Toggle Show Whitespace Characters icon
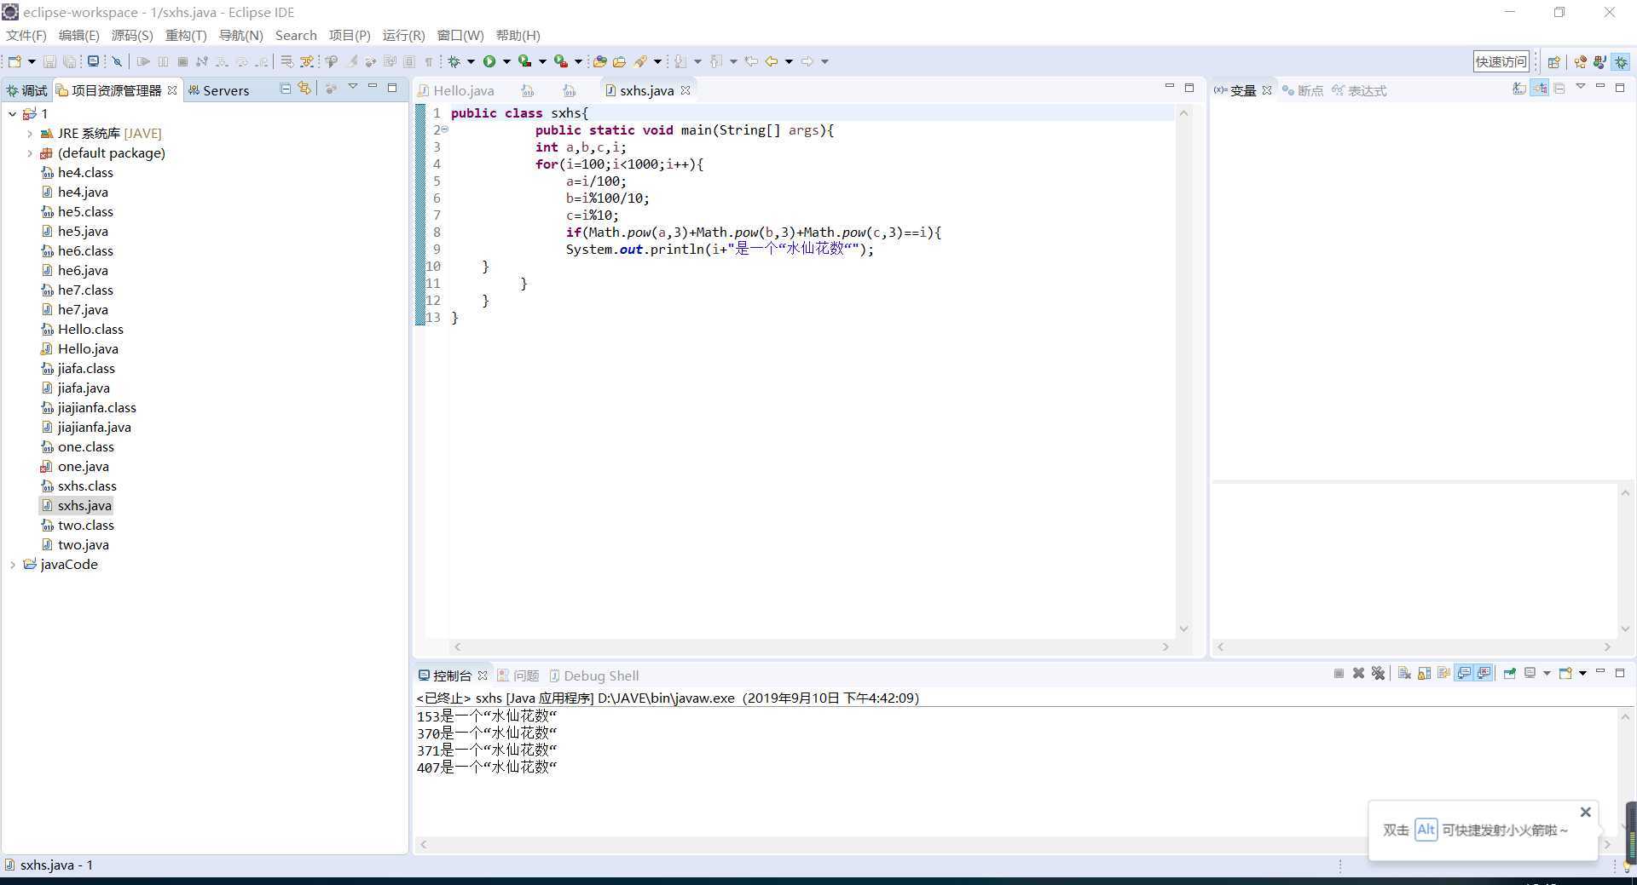 tap(429, 61)
